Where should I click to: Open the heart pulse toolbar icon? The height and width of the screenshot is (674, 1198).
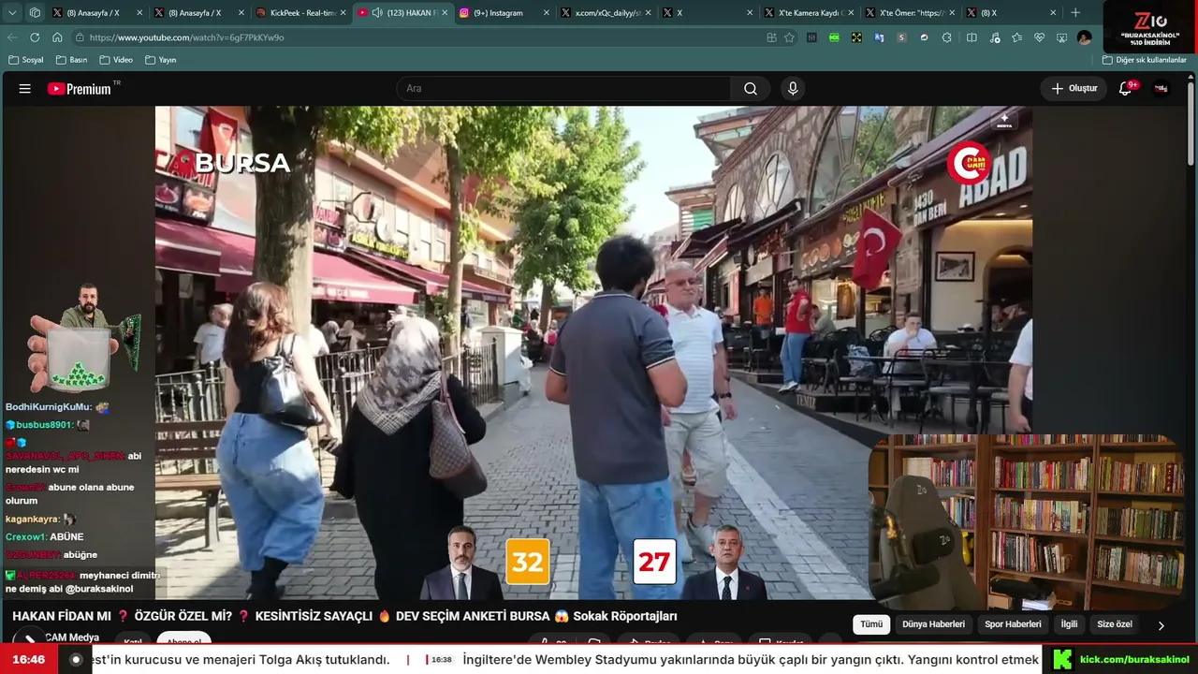click(x=1039, y=37)
